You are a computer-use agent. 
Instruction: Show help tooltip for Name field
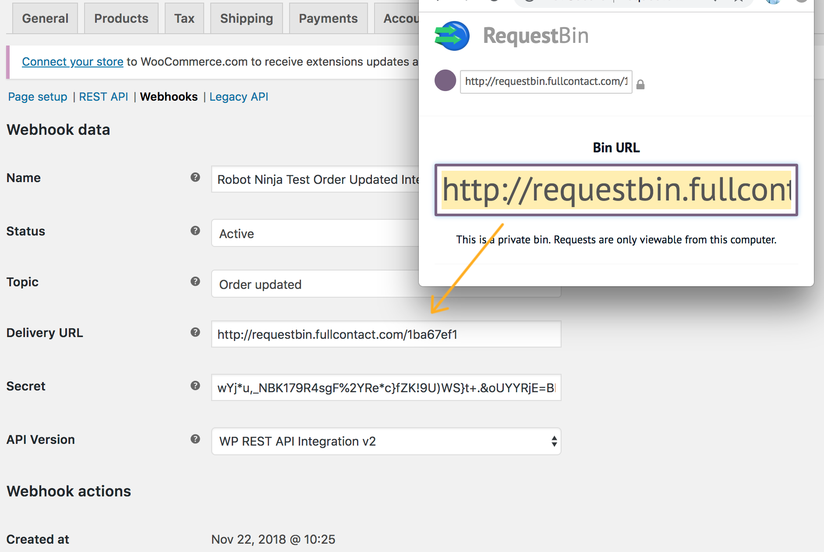(x=195, y=177)
